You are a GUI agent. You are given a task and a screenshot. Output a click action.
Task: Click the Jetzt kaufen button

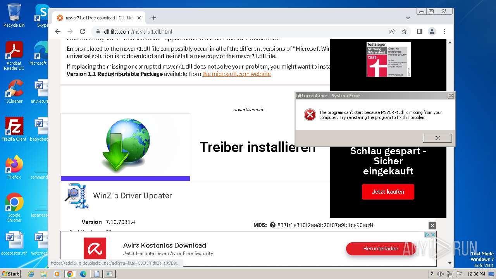tap(388, 192)
